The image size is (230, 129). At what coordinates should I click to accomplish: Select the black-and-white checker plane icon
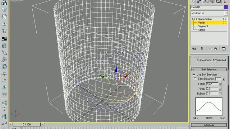(4, 39)
